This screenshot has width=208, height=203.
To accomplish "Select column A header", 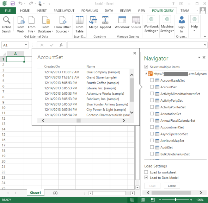I will [16, 53].
